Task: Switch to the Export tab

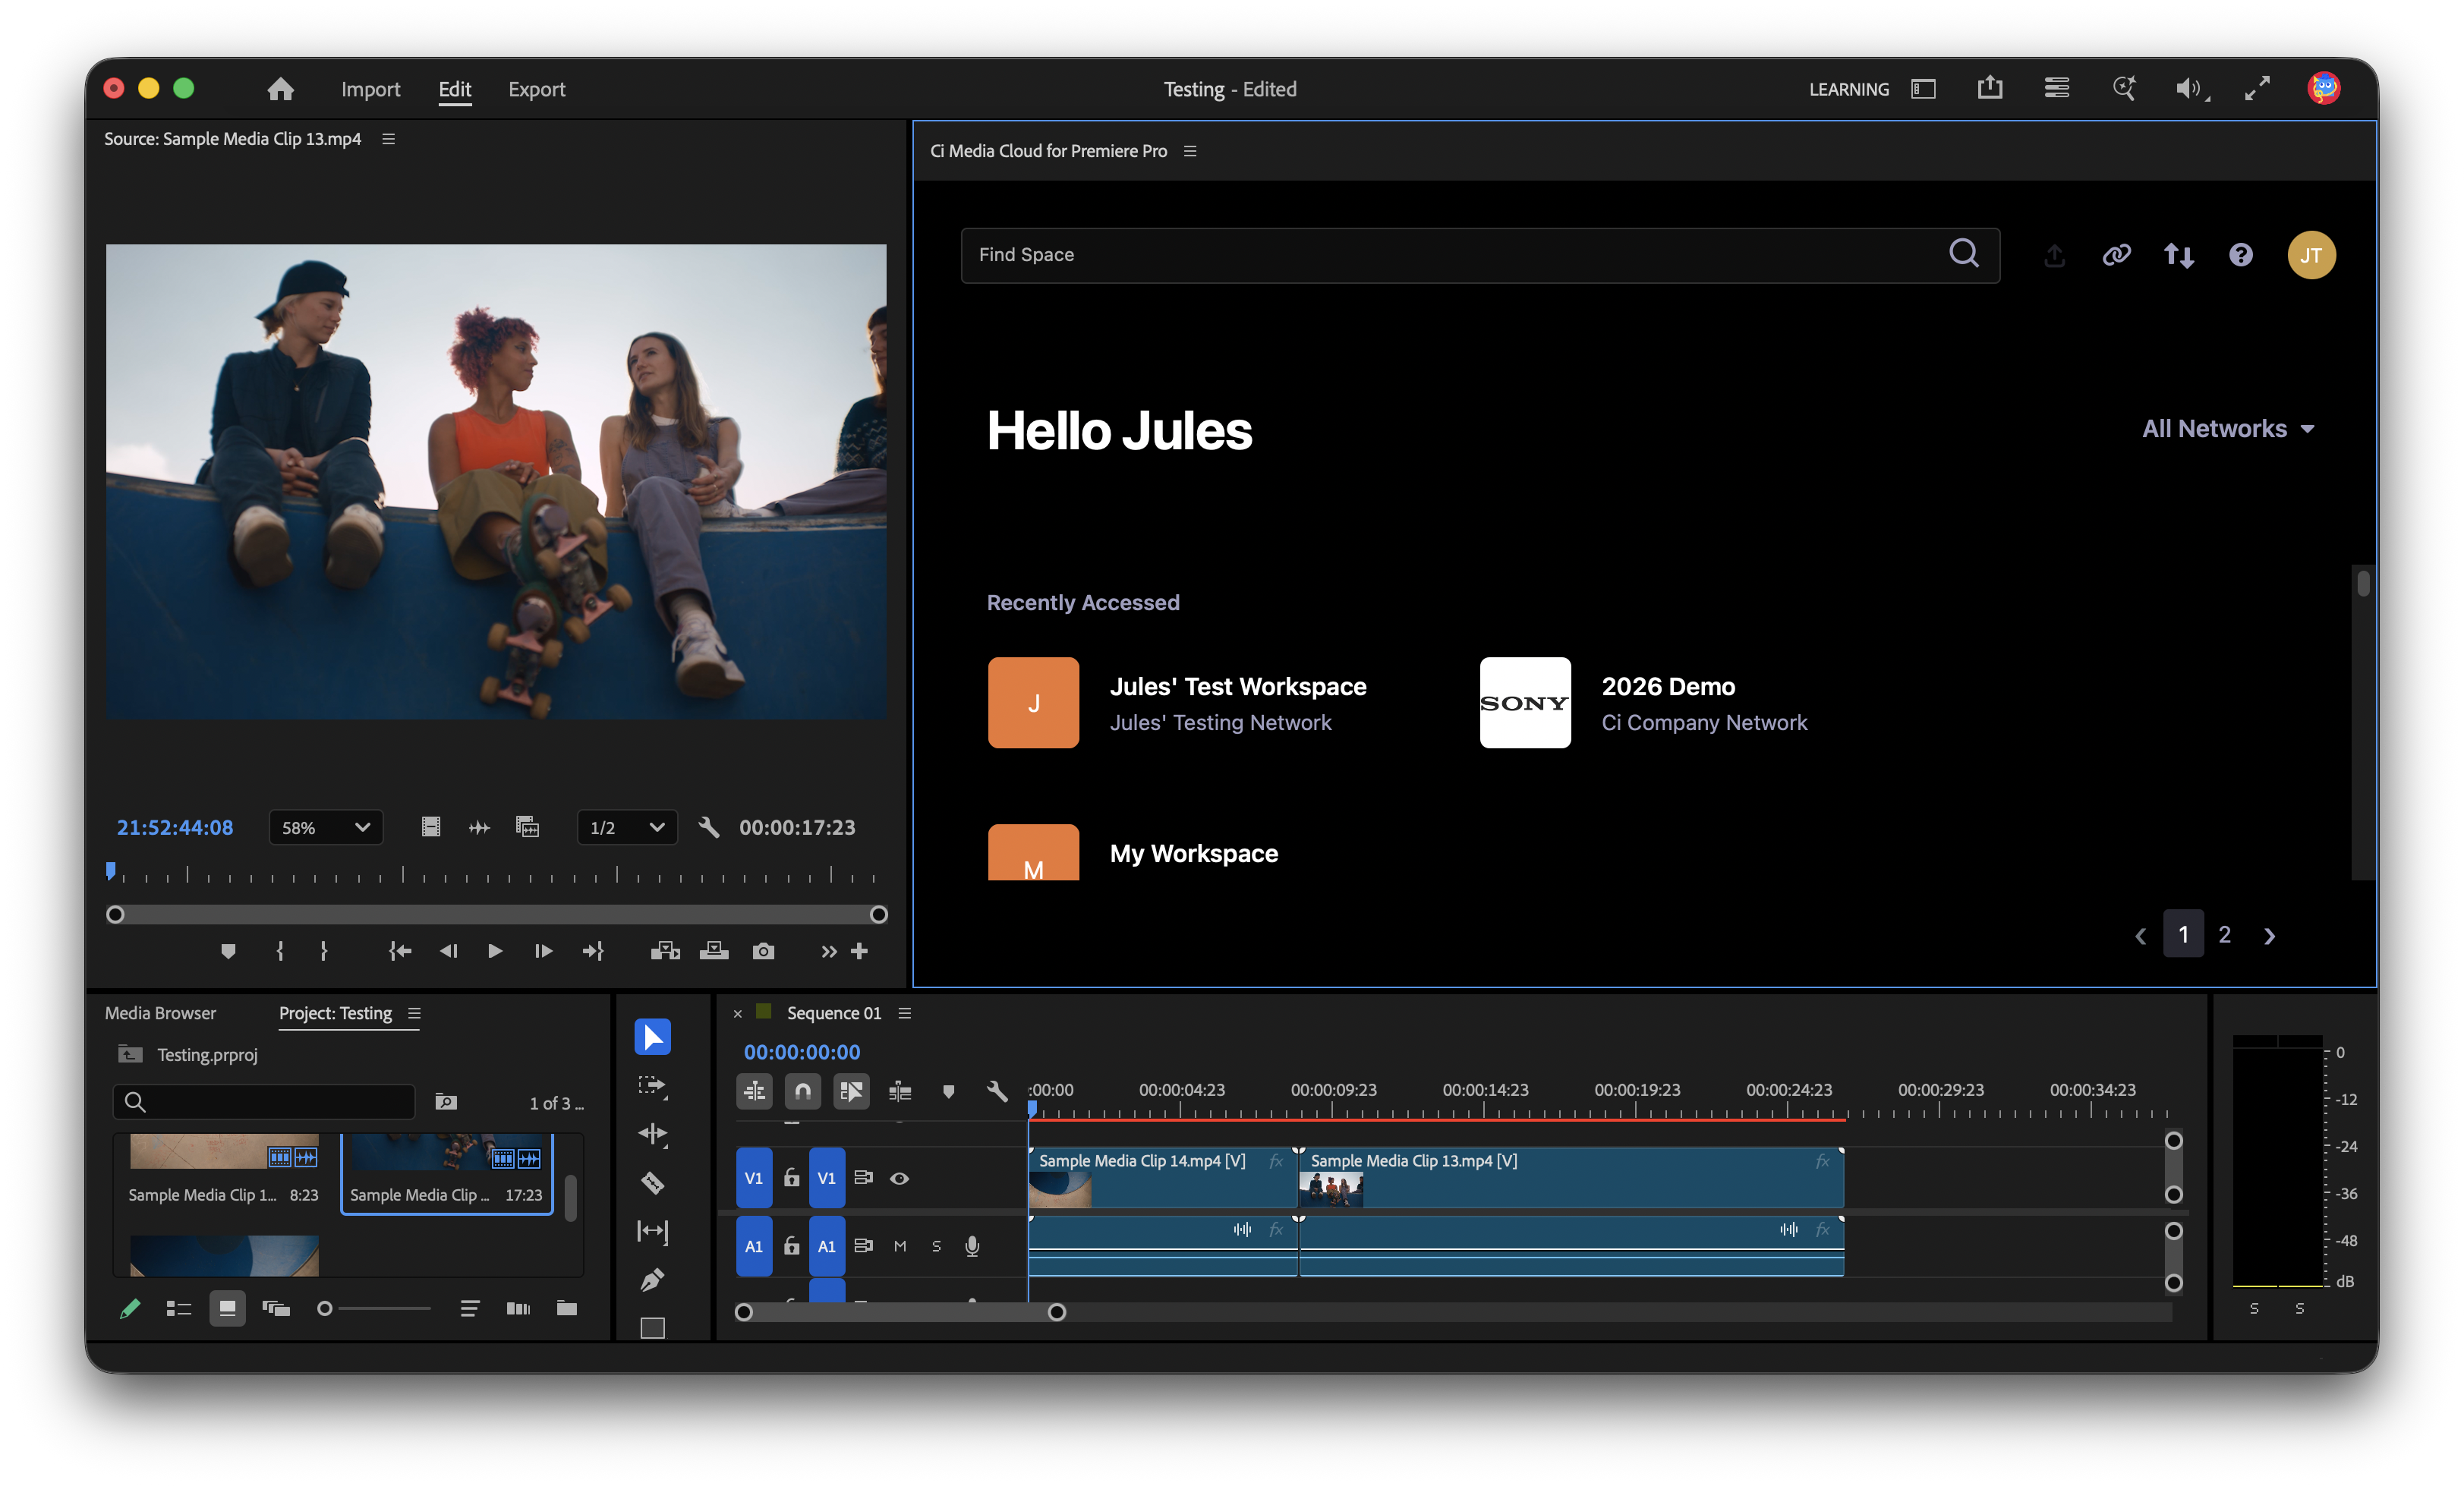Action: point(536,89)
